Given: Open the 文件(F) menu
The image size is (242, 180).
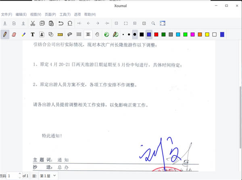Looking at the screenshot, I should tap(6, 15).
